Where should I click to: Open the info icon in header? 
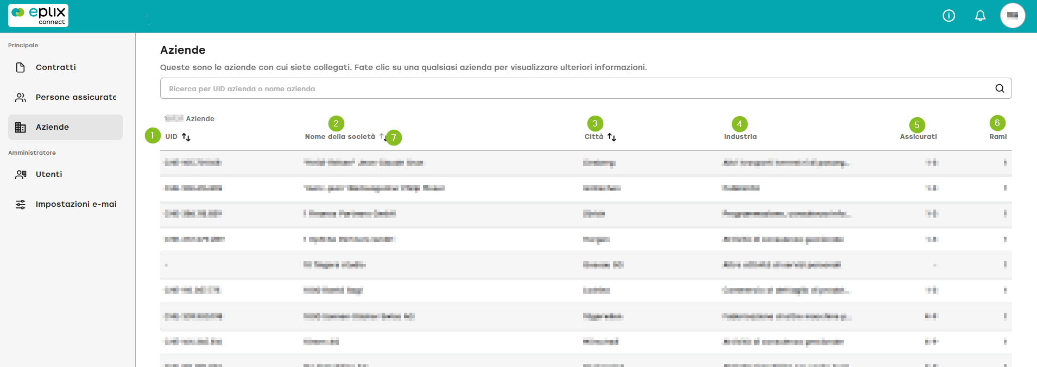[x=949, y=16]
